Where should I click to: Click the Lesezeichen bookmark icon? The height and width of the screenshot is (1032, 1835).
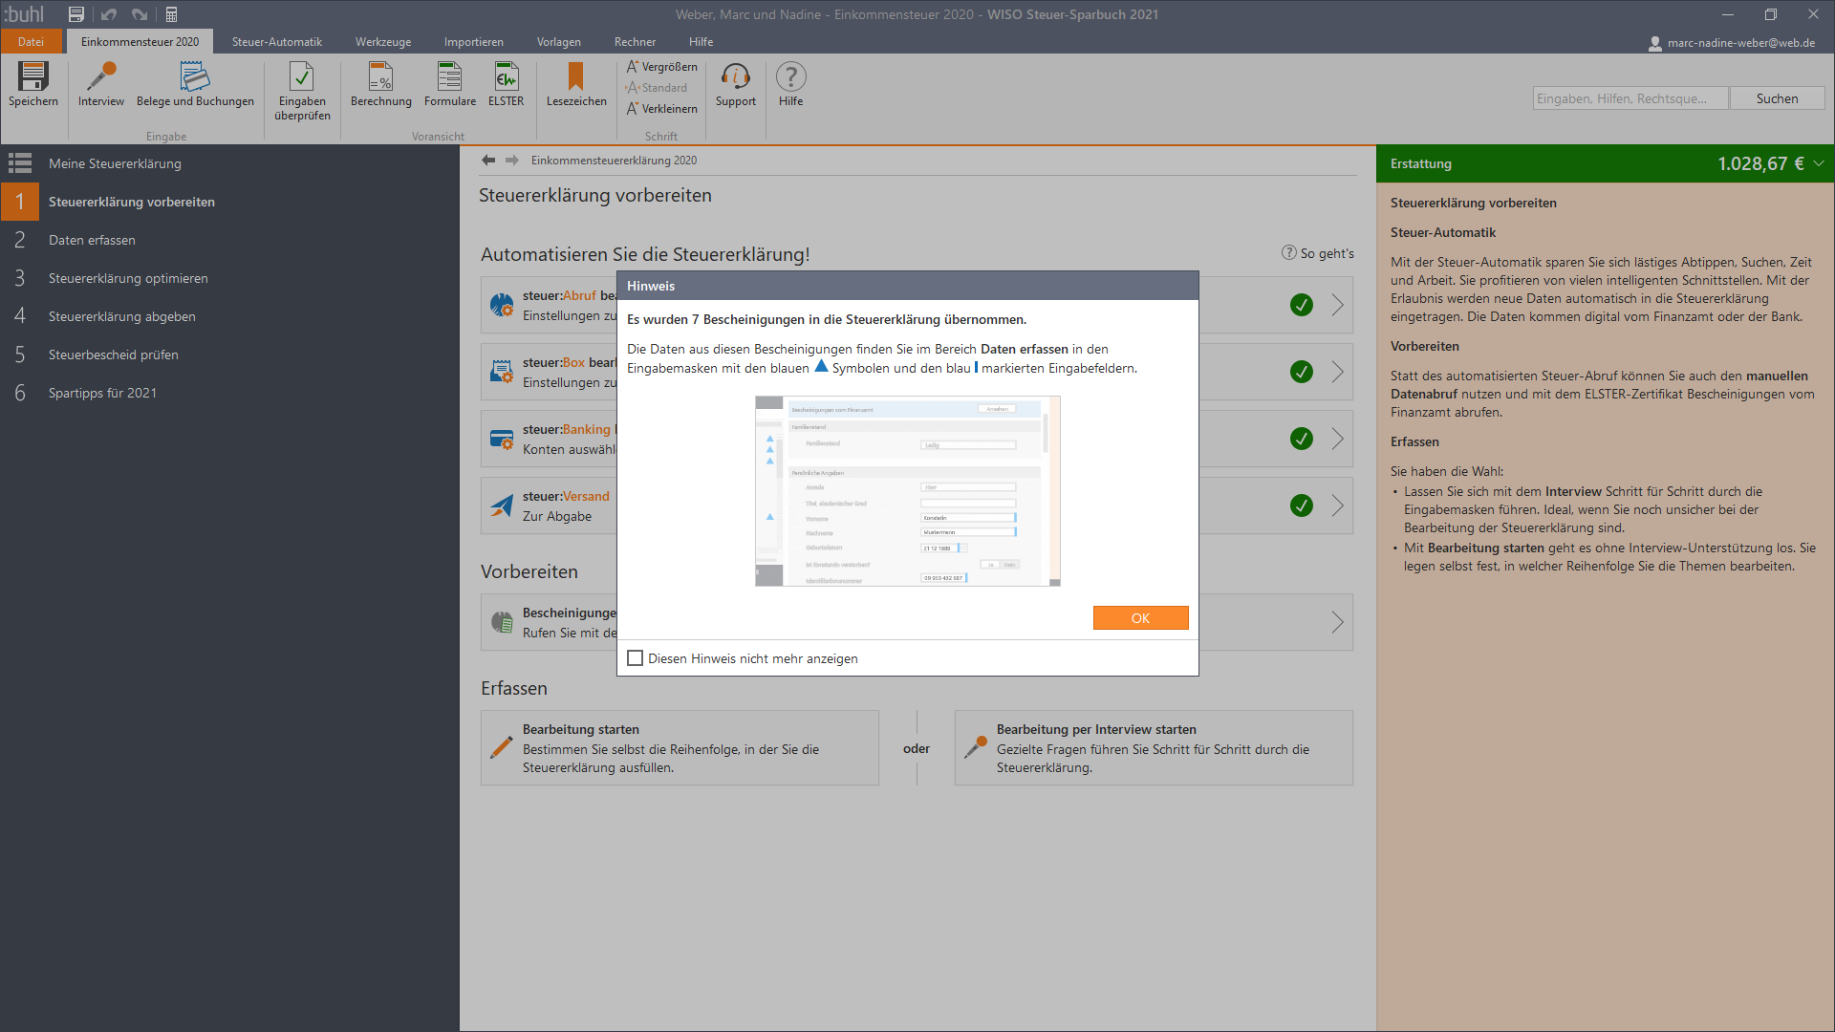(x=575, y=77)
